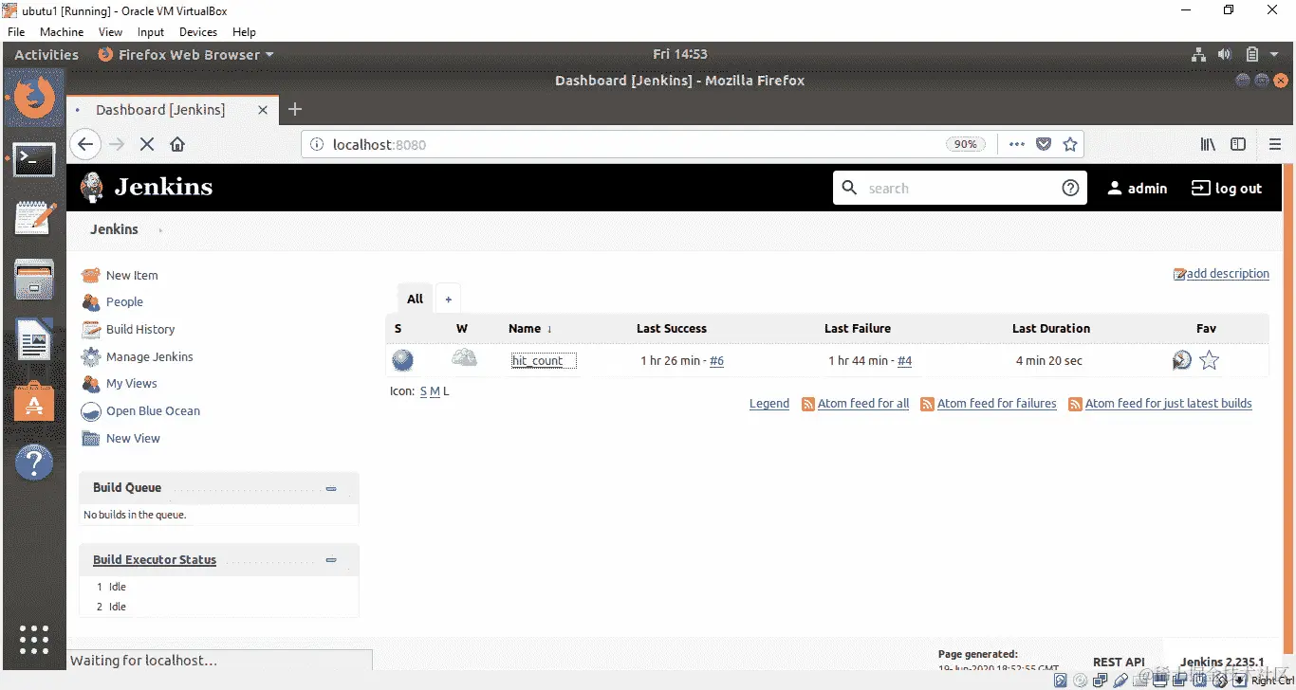Toggle the favorite star for hit_count
Viewport: 1296px width, 690px height.
1209,360
